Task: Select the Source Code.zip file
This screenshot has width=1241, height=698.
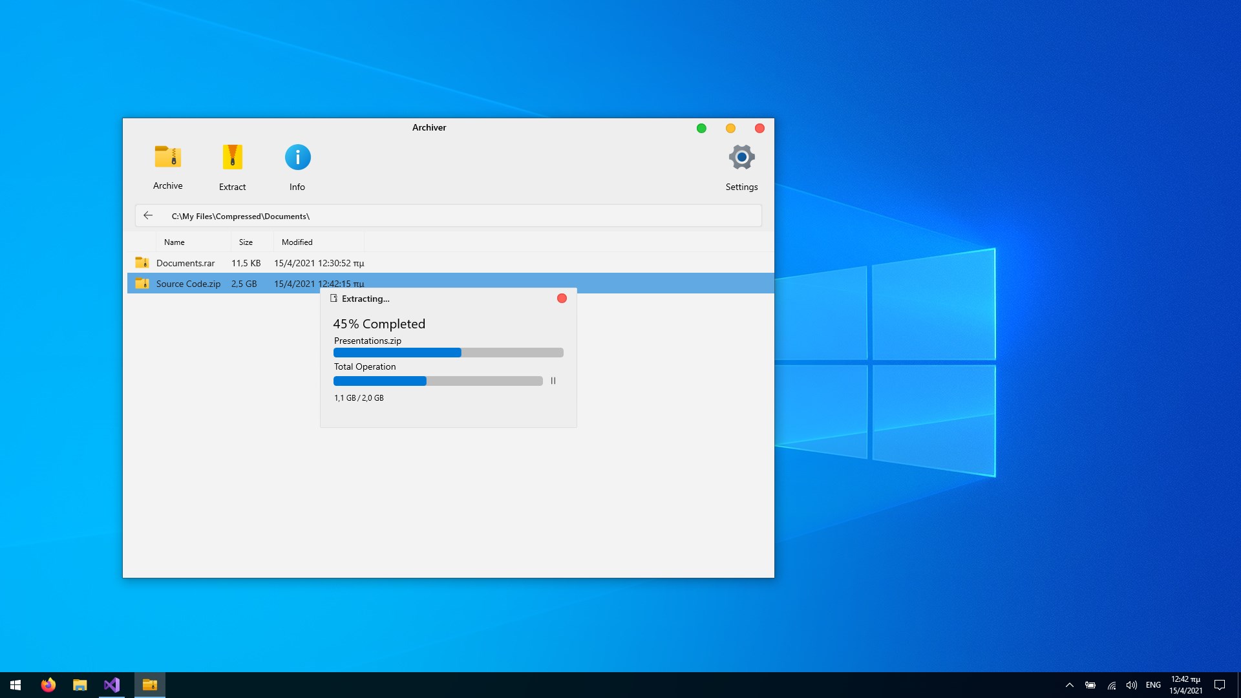Action: point(188,284)
